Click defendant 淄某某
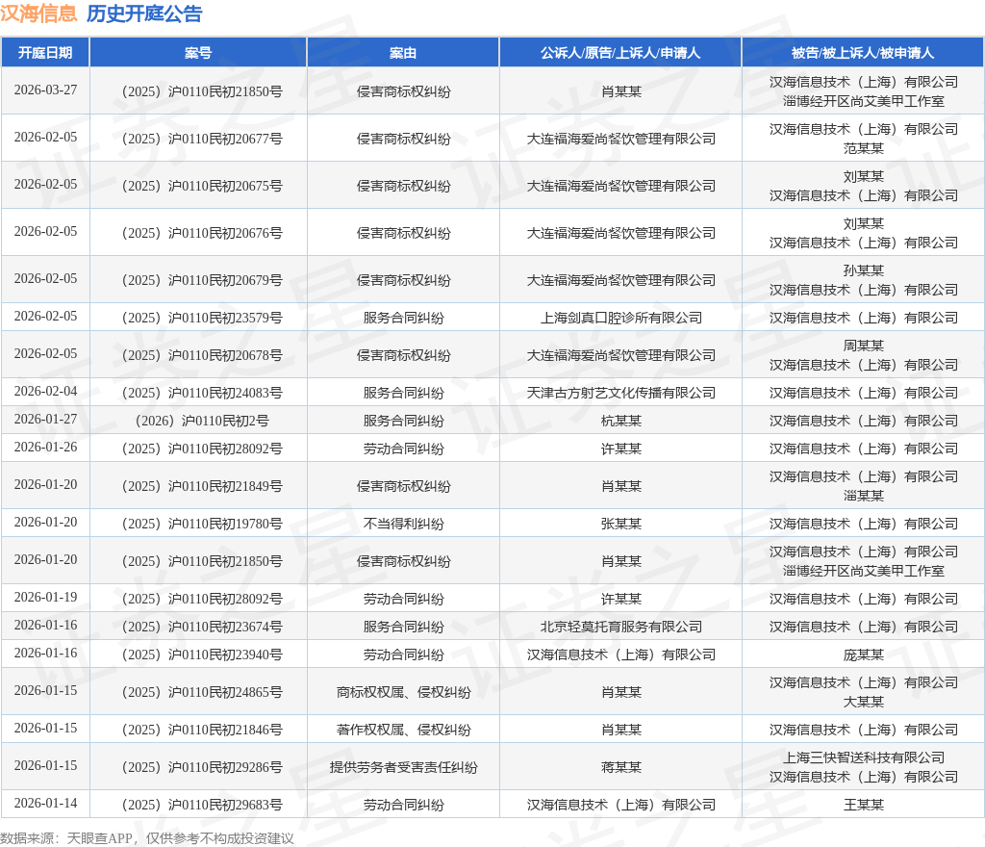 864,497
